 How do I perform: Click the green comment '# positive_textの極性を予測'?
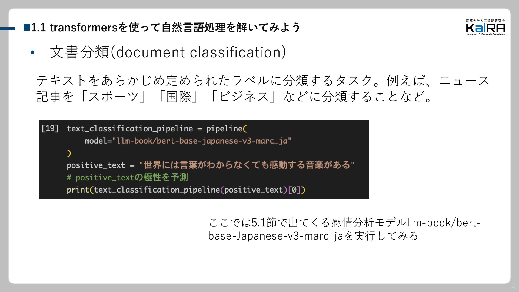(127, 177)
